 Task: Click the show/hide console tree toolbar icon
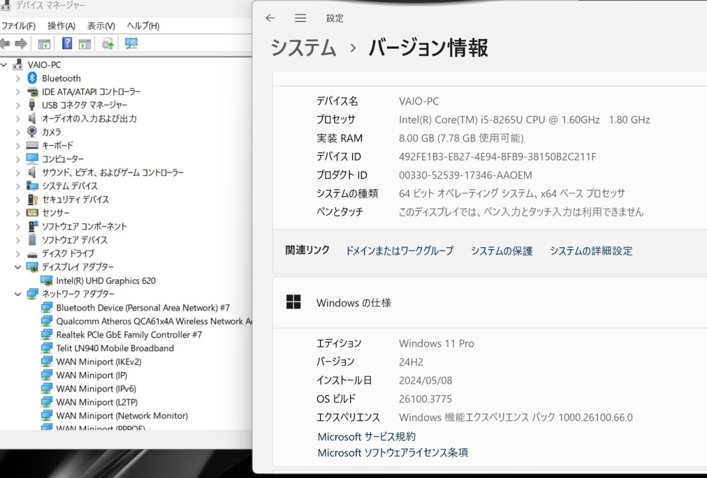pyautogui.click(x=44, y=44)
